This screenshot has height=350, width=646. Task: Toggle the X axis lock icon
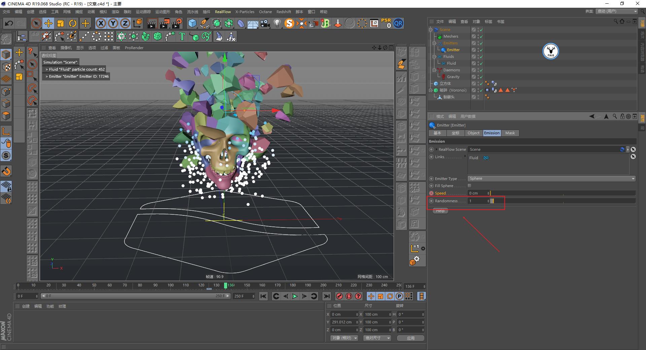tap(101, 23)
